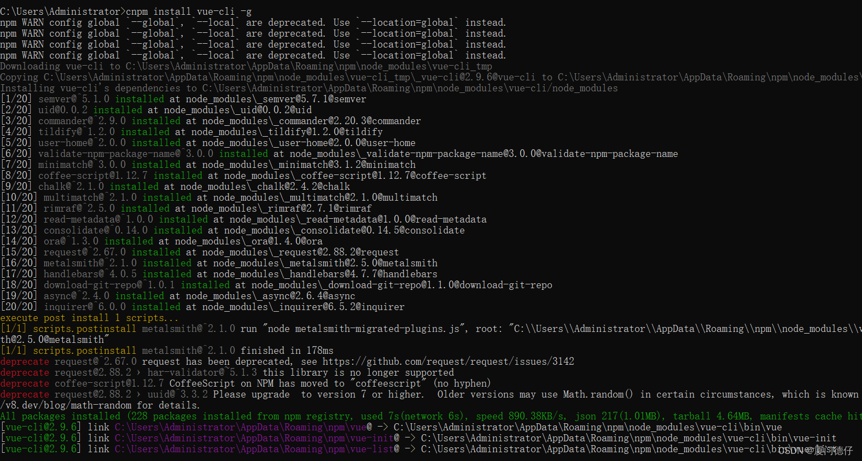Screen dimensions: 862x461
Task: Click the '[19/20]' async installed line
Action: (x=178, y=296)
